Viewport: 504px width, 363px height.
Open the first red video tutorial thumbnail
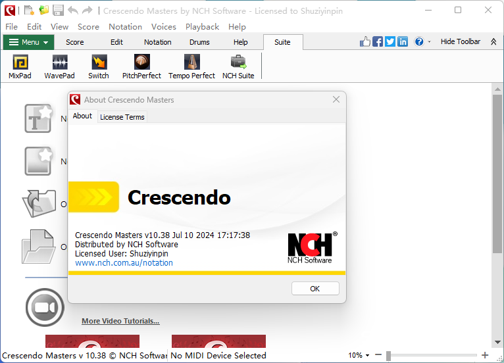[x=92, y=341]
